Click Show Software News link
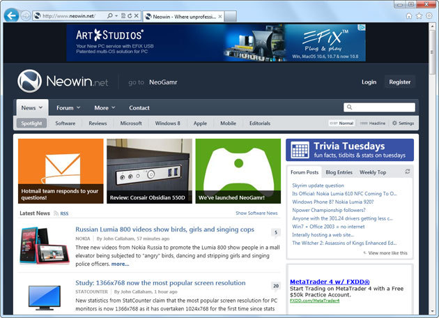 256,213
